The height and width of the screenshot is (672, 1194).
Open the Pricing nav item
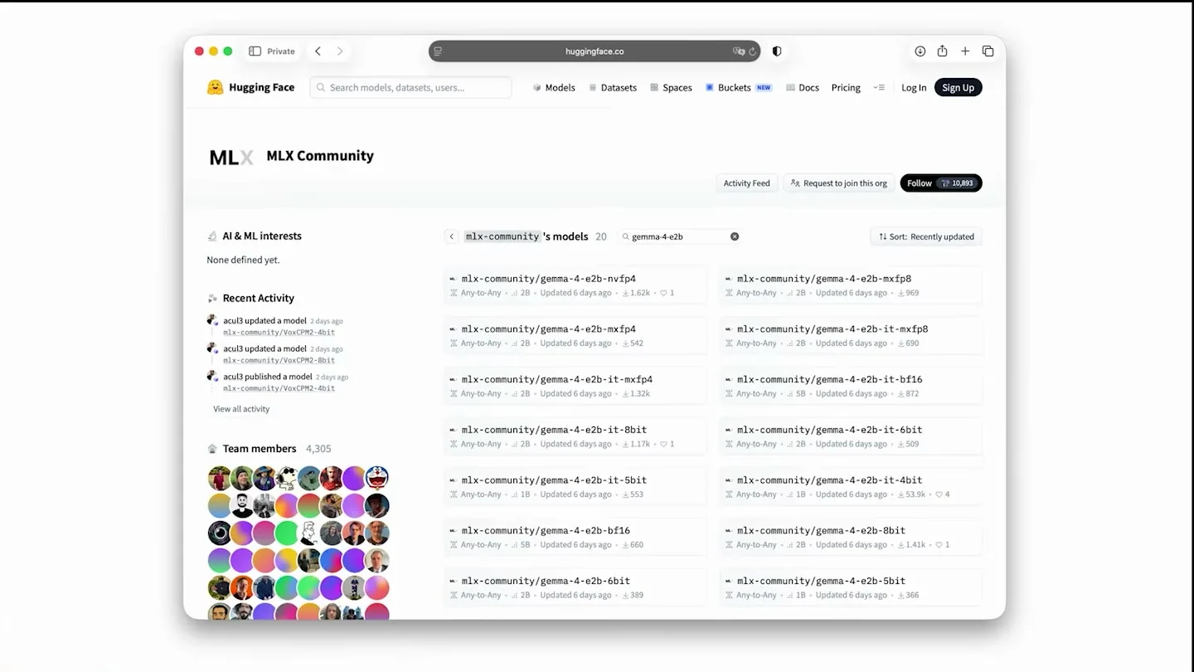[846, 87]
